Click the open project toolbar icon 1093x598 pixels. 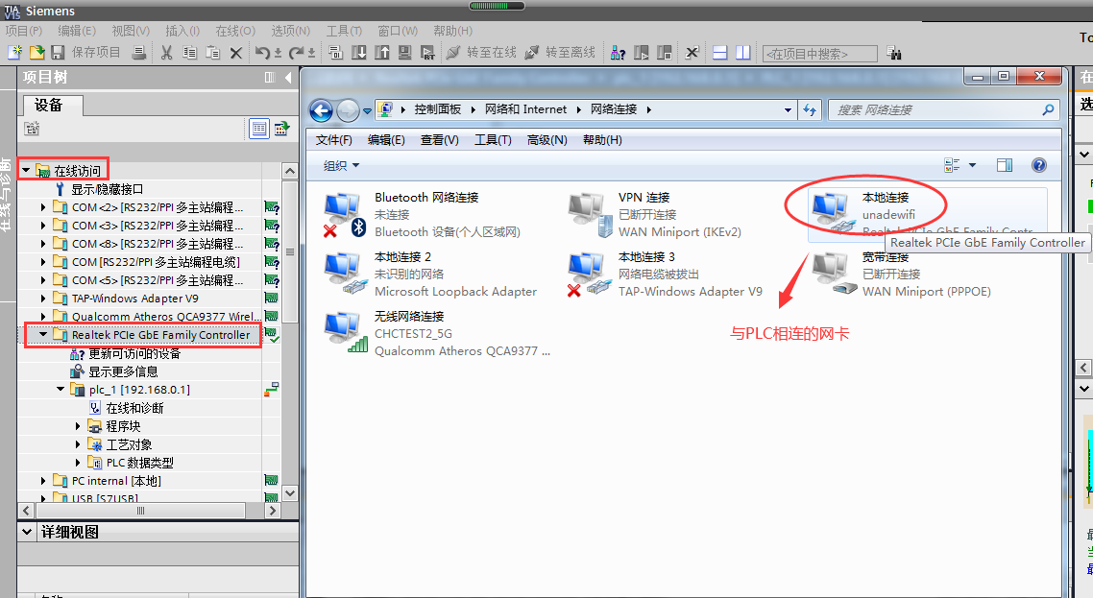pyautogui.click(x=36, y=52)
